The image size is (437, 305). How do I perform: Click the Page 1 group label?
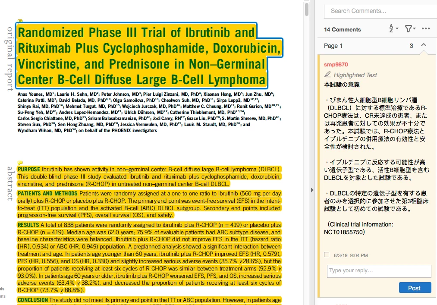tap(333, 46)
